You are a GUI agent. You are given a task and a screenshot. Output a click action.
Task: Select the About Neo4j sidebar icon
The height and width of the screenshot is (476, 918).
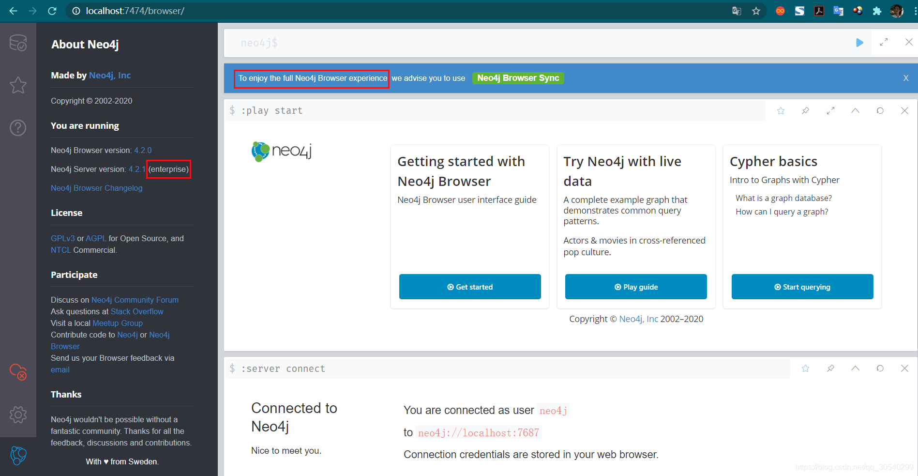(x=18, y=456)
